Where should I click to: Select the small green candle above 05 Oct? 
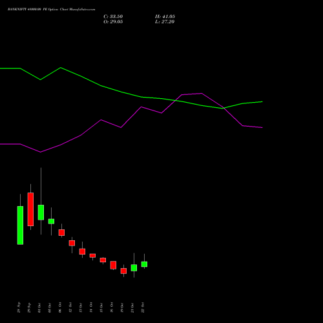(51, 222)
